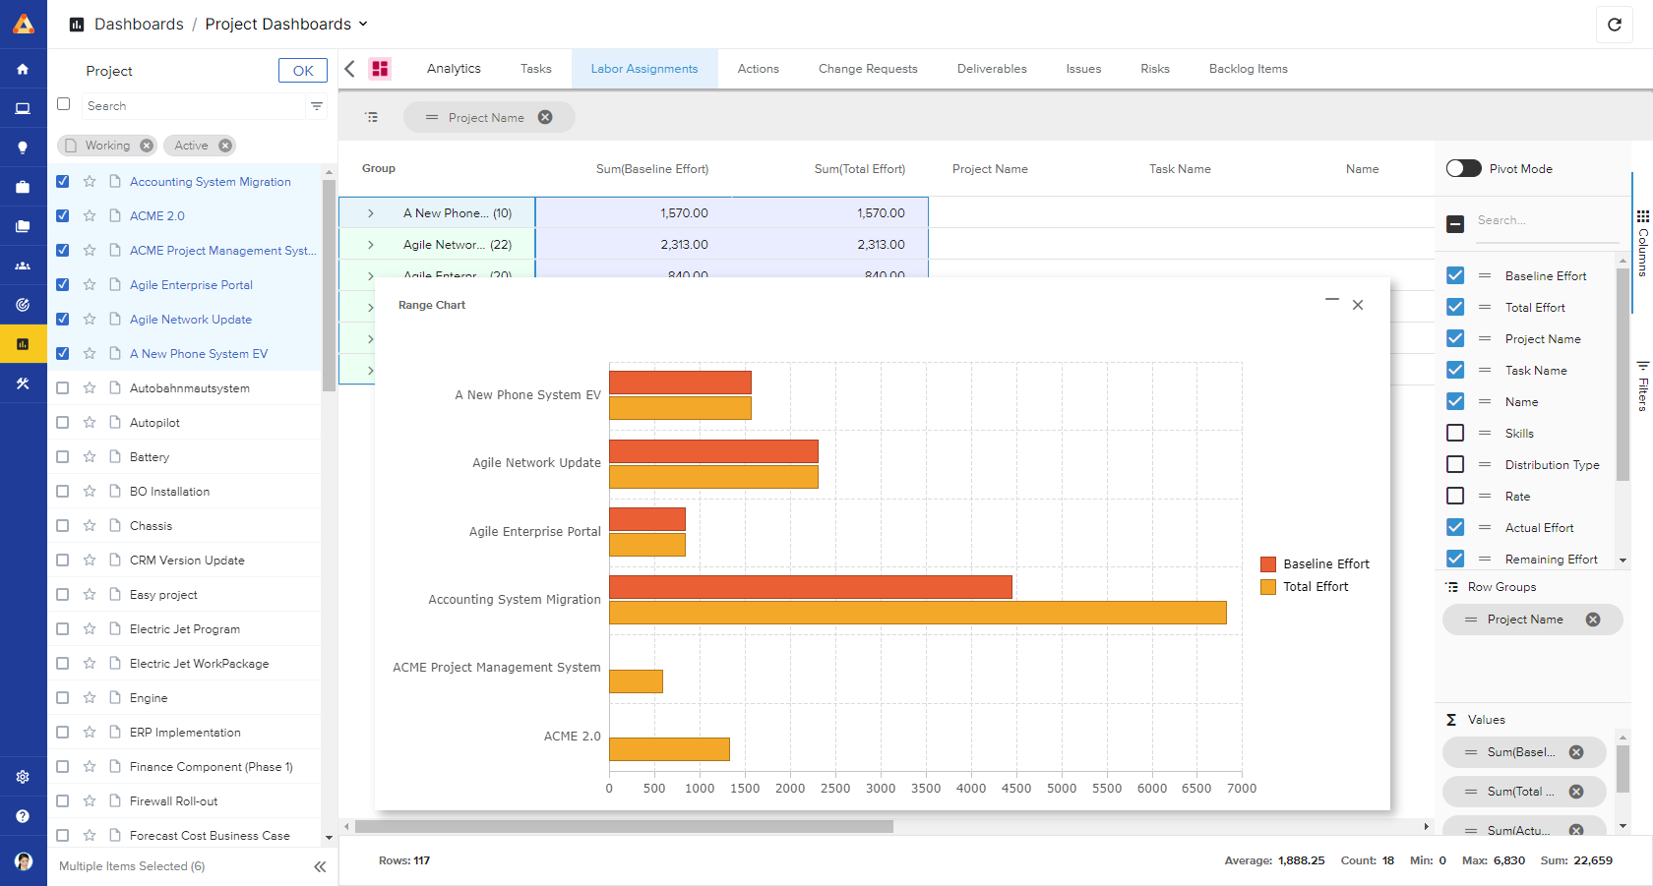Toggle the select-all projects checkbox
This screenshot has width=1653, height=886.
coord(64,104)
